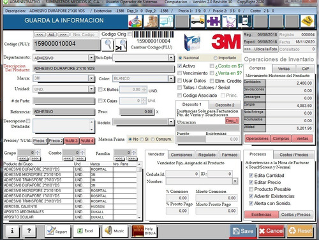Image resolution: width=319 pixels, height=240 pixels.
Task: Expand the Sub-Dpto dropdown
Action: (171, 57)
